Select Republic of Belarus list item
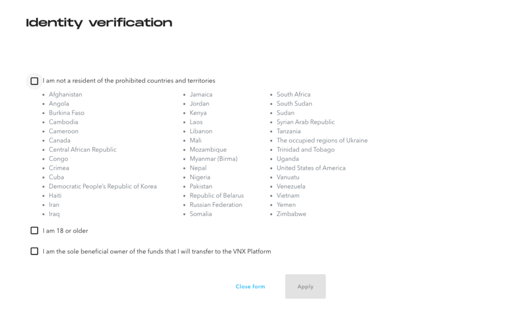Viewport: 526px width, 324px height. tap(216, 196)
